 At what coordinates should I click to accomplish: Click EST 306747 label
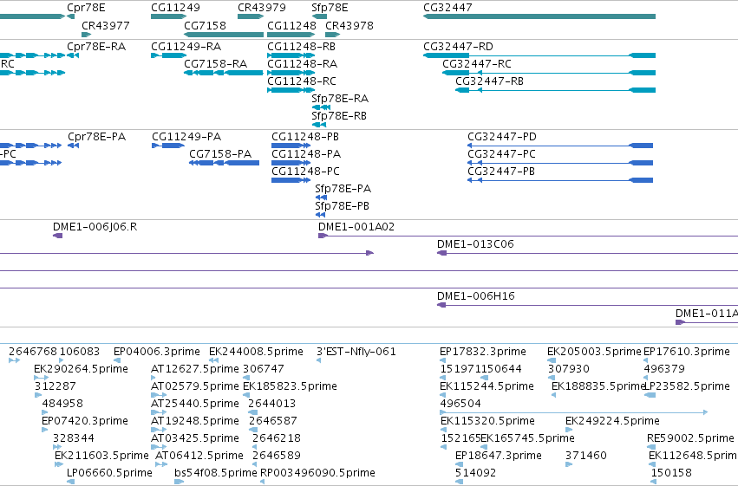(x=263, y=369)
